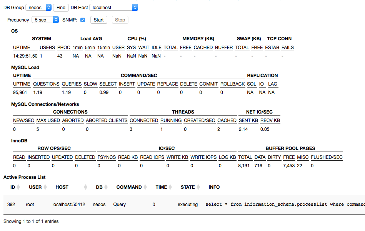Toggle the SNMP checkbox
This screenshot has width=365, height=231.
point(83,20)
